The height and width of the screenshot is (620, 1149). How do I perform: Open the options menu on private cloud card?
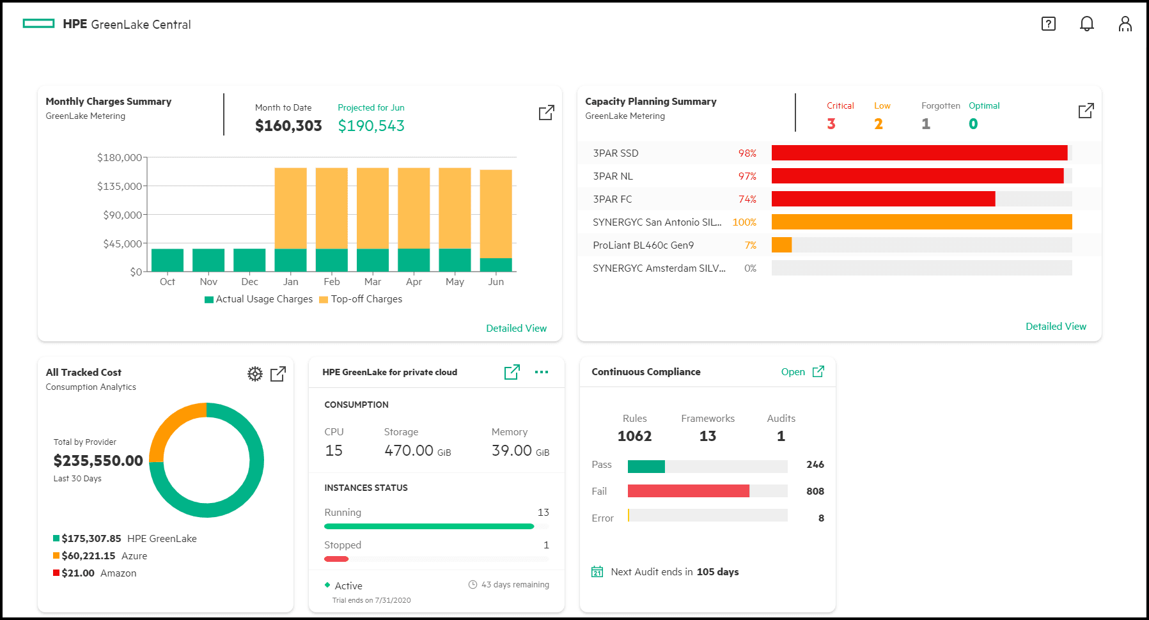[x=542, y=372]
